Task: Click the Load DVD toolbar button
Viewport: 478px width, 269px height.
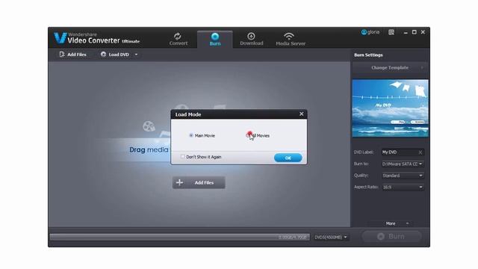Action: tap(114, 55)
